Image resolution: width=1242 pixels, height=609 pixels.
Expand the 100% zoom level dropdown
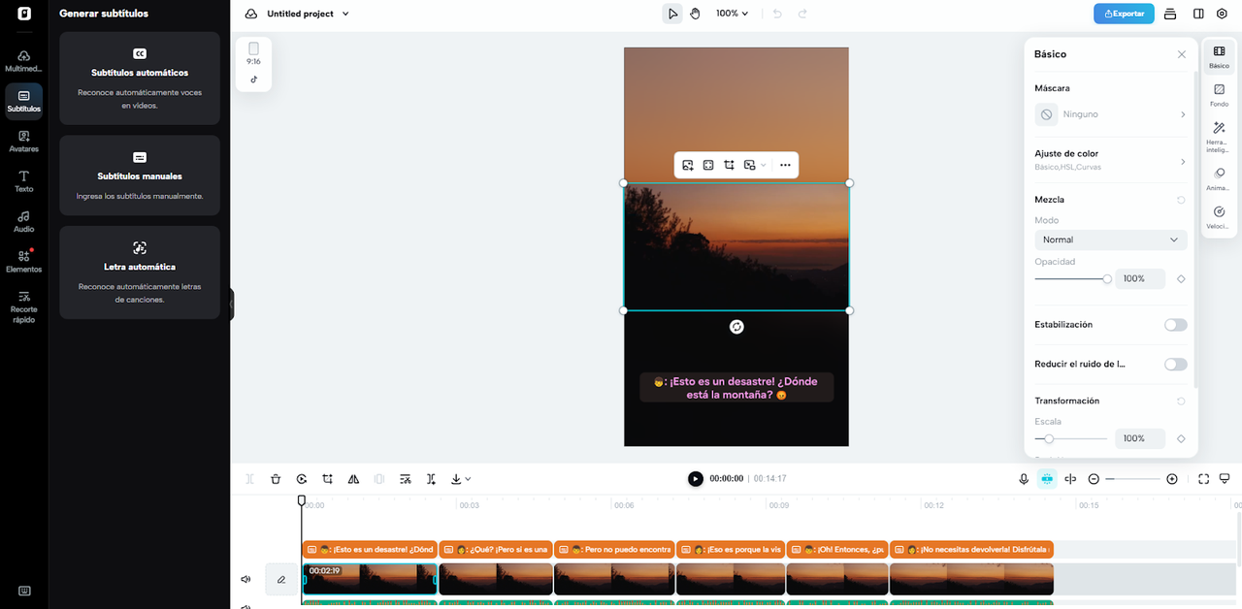732,14
